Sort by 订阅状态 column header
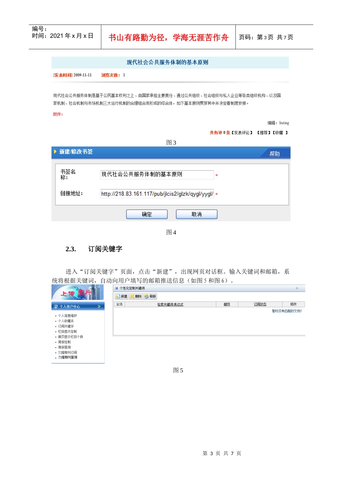The height and width of the screenshot is (485, 342). tap(260, 305)
